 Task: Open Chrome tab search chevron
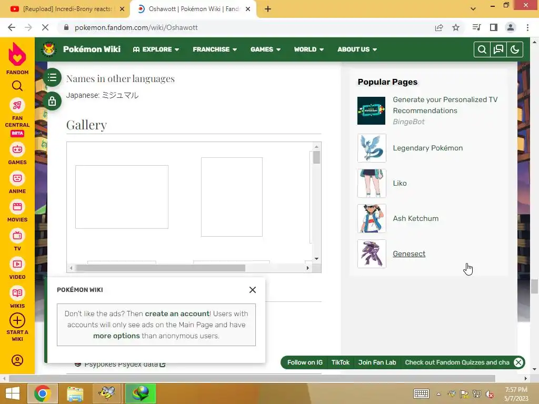click(x=473, y=8)
